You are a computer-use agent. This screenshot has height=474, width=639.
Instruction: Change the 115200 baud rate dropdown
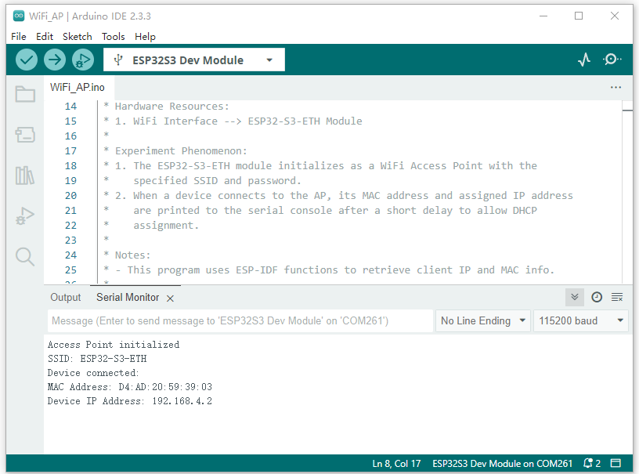point(580,320)
